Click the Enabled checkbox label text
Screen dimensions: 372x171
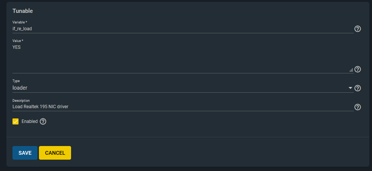pyautogui.click(x=29, y=121)
